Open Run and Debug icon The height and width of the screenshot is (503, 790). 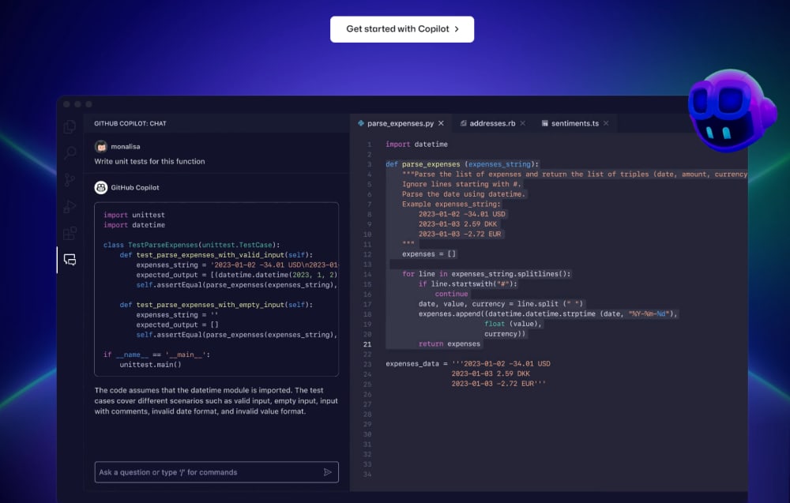(70, 206)
